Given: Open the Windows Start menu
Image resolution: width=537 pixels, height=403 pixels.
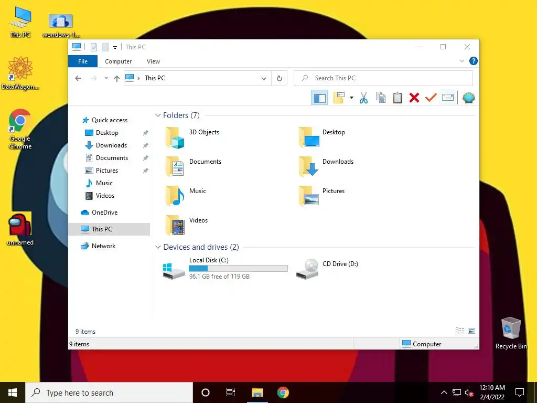Looking at the screenshot, I should pyautogui.click(x=13, y=393).
